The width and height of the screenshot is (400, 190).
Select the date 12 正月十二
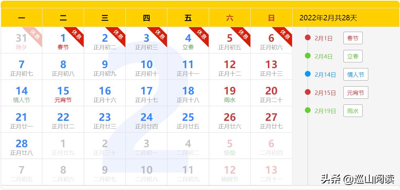[x=230, y=67]
